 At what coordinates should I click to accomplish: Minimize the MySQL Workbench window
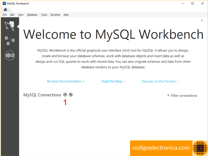pyautogui.click(x=183, y=3)
